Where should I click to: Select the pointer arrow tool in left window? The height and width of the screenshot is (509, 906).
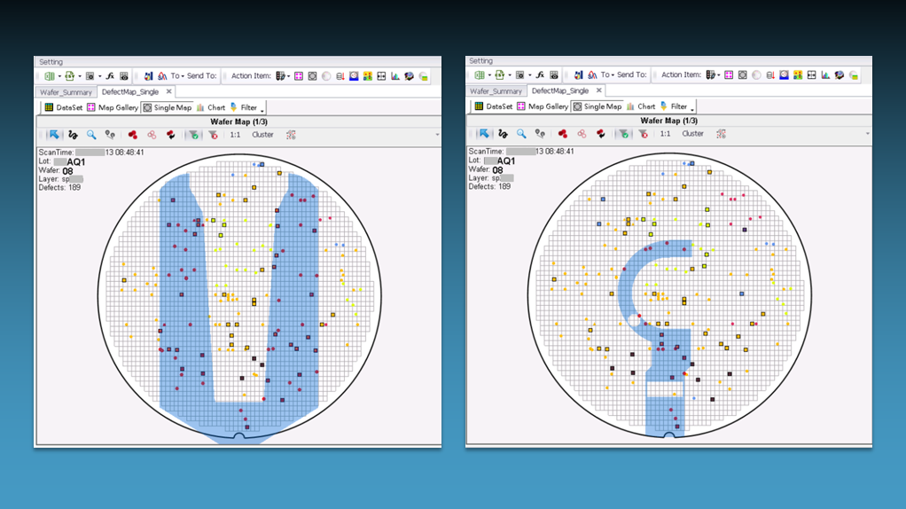point(53,135)
